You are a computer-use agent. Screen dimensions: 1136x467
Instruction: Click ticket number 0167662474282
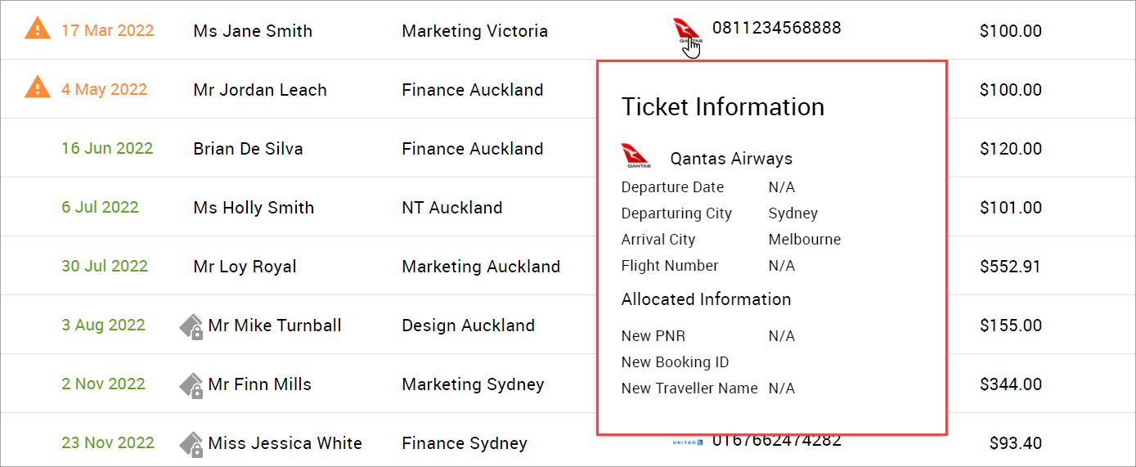[776, 441]
